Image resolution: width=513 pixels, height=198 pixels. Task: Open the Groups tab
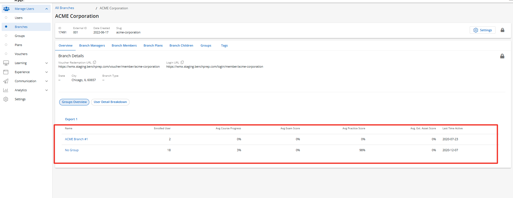[x=206, y=45]
